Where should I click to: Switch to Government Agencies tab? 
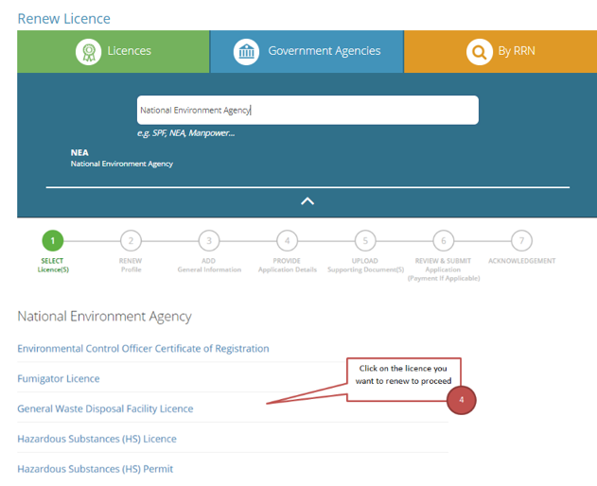coord(307,51)
